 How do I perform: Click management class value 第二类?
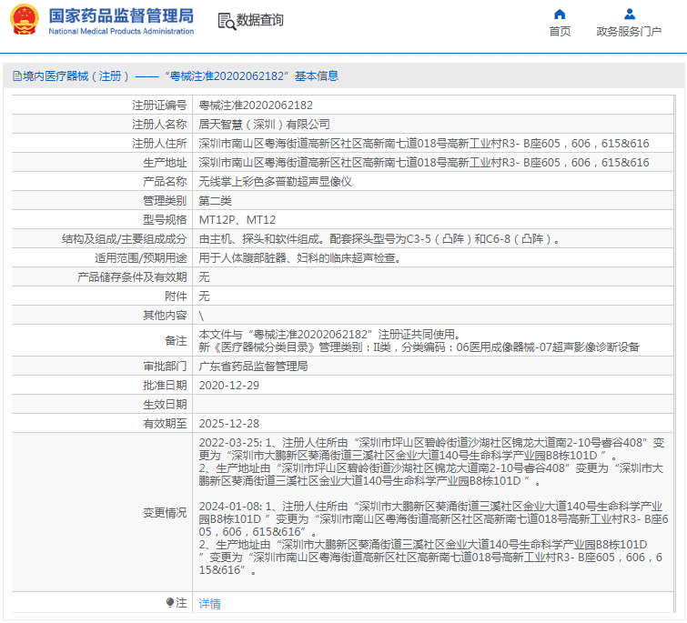coord(215,200)
